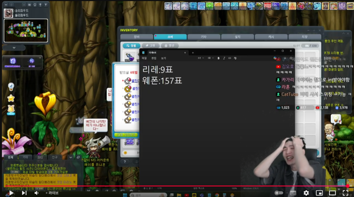Open Chrome from the taskbar
Viewport: 354px width, 197px height.
[x=217, y=195]
